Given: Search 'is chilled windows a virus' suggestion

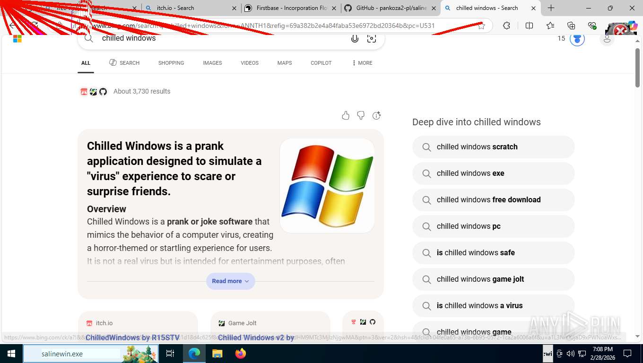Looking at the screenshot, I should tap(493, 306).
